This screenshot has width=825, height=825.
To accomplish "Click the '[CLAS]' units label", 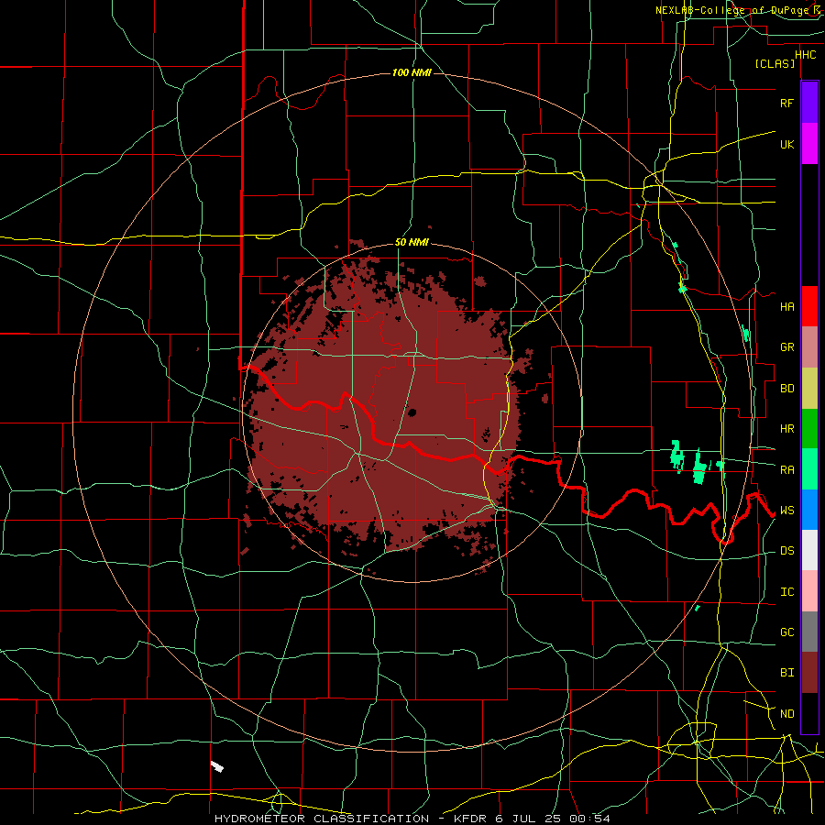I will click(x=775, y=63).
